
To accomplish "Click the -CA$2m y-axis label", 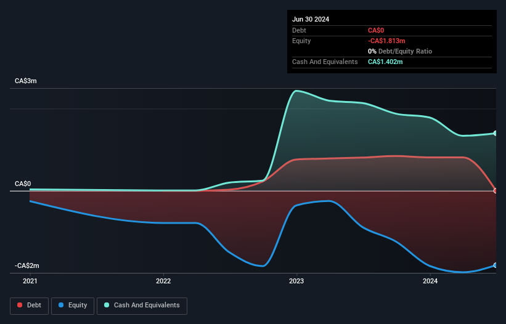I will point(27,265).
